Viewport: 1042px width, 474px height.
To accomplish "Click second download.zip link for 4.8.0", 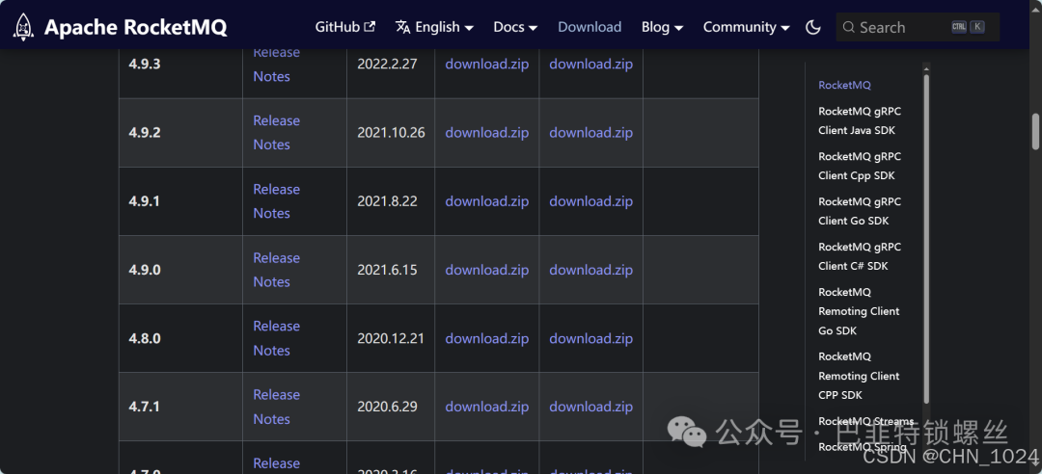I will [590, 338].
